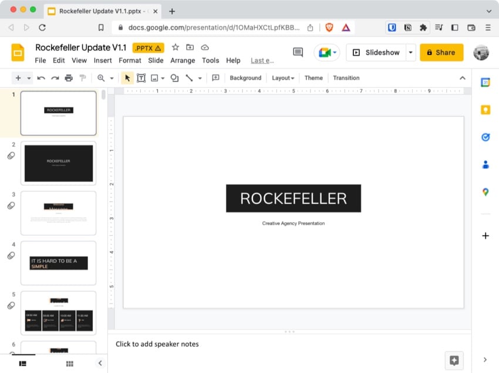
Task: Select slide 4 thumbnail in filmstrip
Action: (58, 263)
